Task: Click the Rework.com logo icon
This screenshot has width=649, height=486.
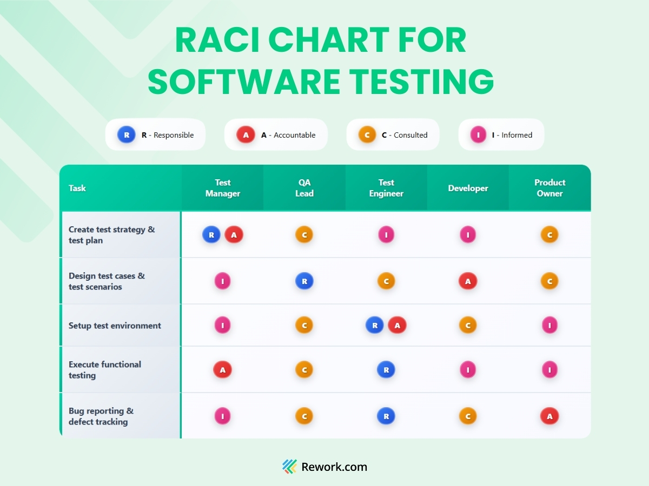Action: 289,467
